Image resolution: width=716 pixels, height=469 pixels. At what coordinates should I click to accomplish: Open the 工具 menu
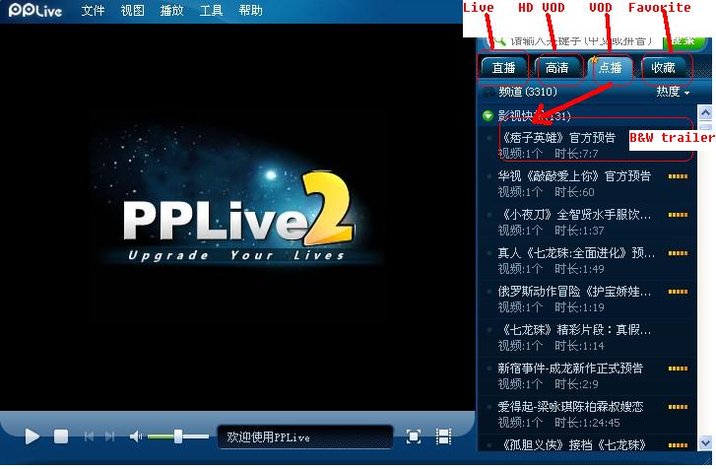211,10
